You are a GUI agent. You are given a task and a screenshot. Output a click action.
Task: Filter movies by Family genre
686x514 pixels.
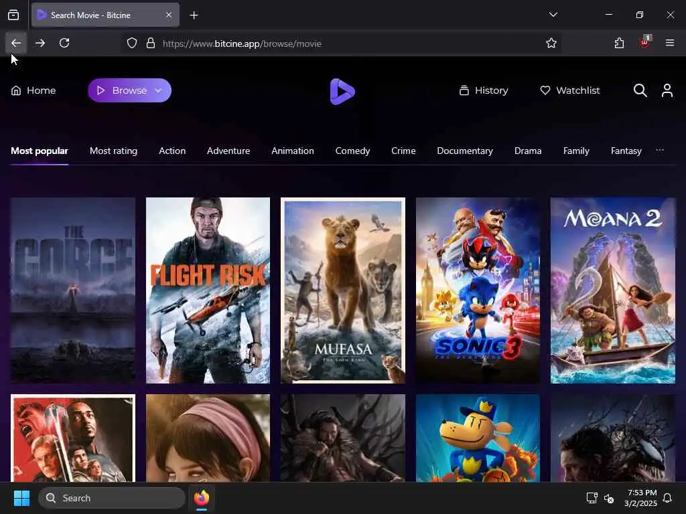pyautogui.click(x=576, y=151)
